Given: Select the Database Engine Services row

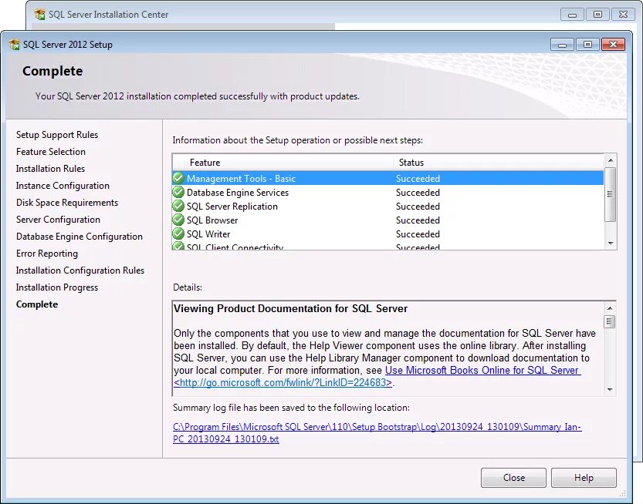Looking at the screenshot, I should pos(388,193).
